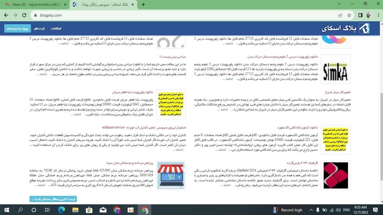Open the امکانات menu item

pyautogui.click(x=56, y=29)
